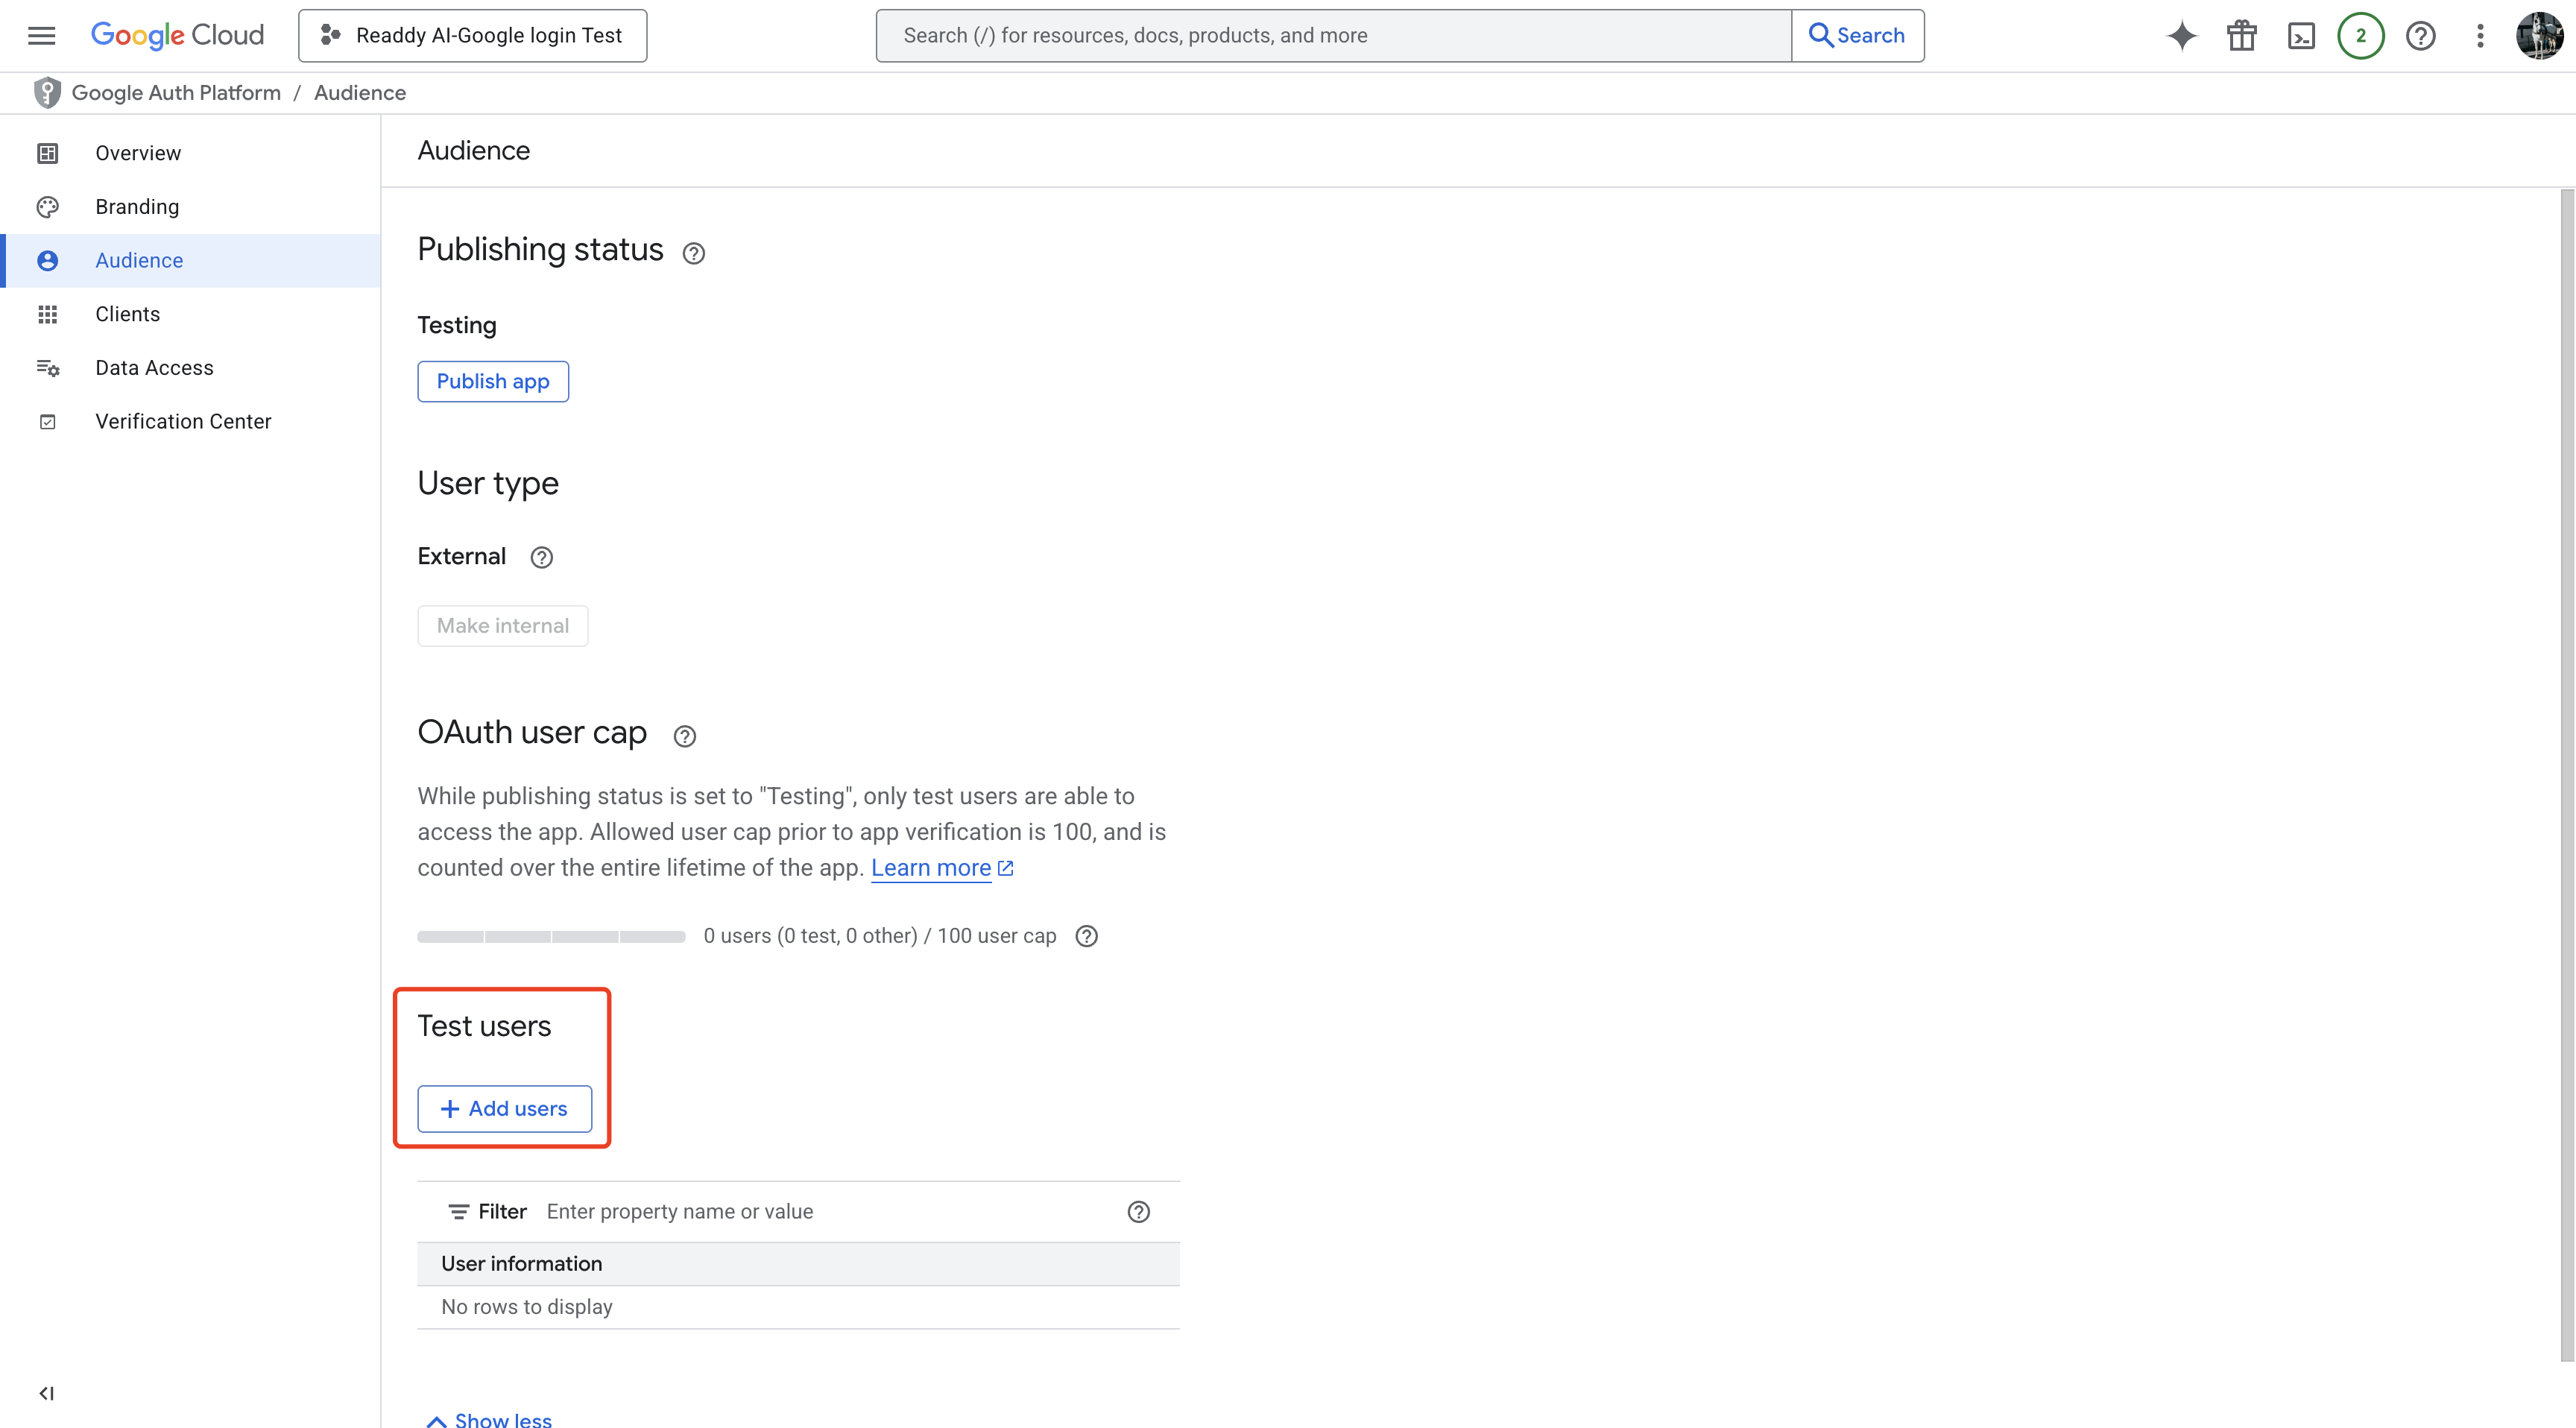Click OAuth user cap help icon
2576x1428 pixels.
(x=684, y=736)
